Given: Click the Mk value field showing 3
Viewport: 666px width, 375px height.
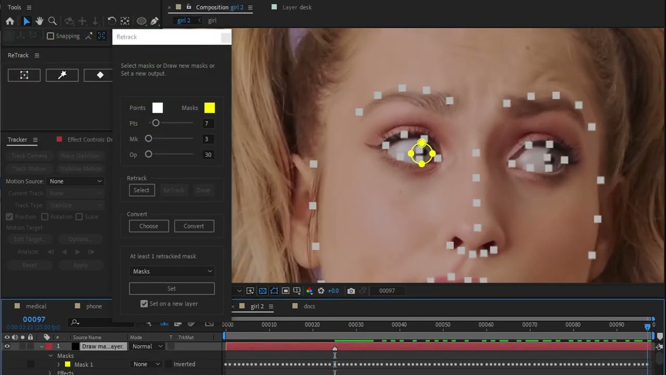Looking at the screenshot, I should point(207,139).
